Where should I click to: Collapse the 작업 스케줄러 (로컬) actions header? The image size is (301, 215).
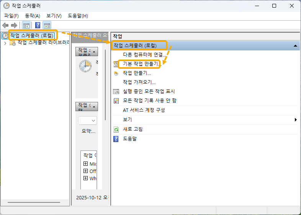pos(295,45)
